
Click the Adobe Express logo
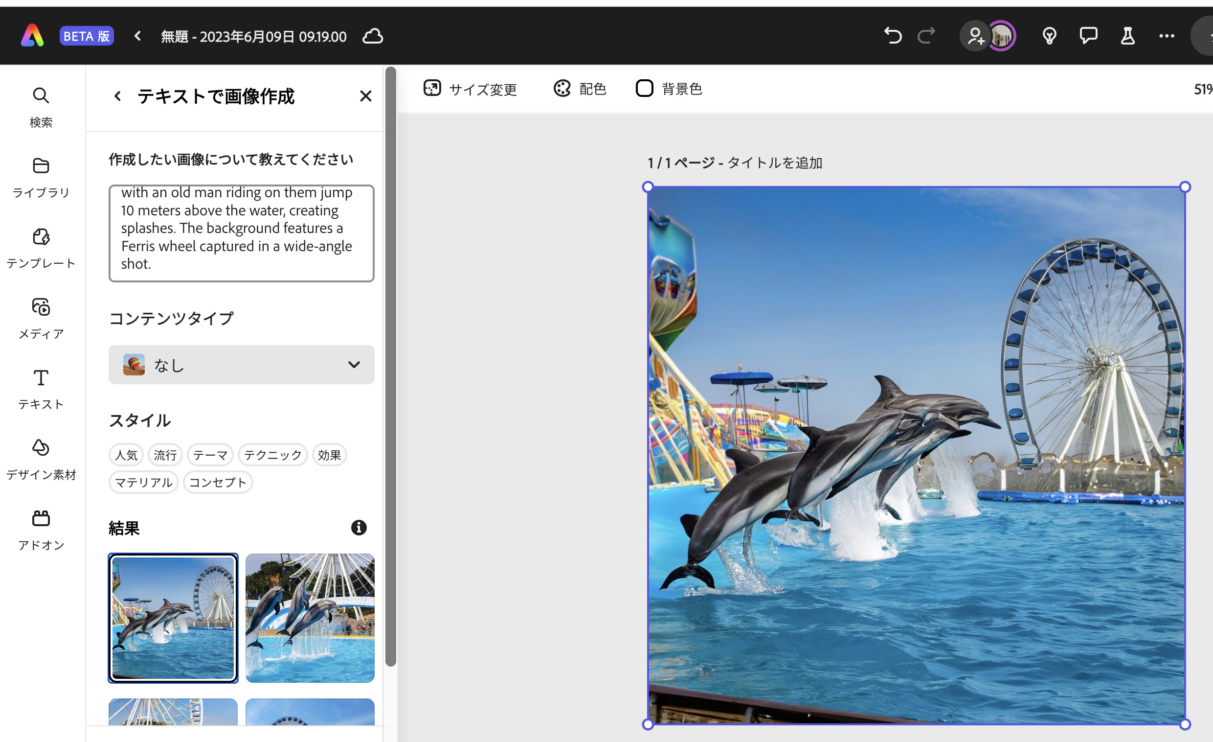(x=32, y=36)
